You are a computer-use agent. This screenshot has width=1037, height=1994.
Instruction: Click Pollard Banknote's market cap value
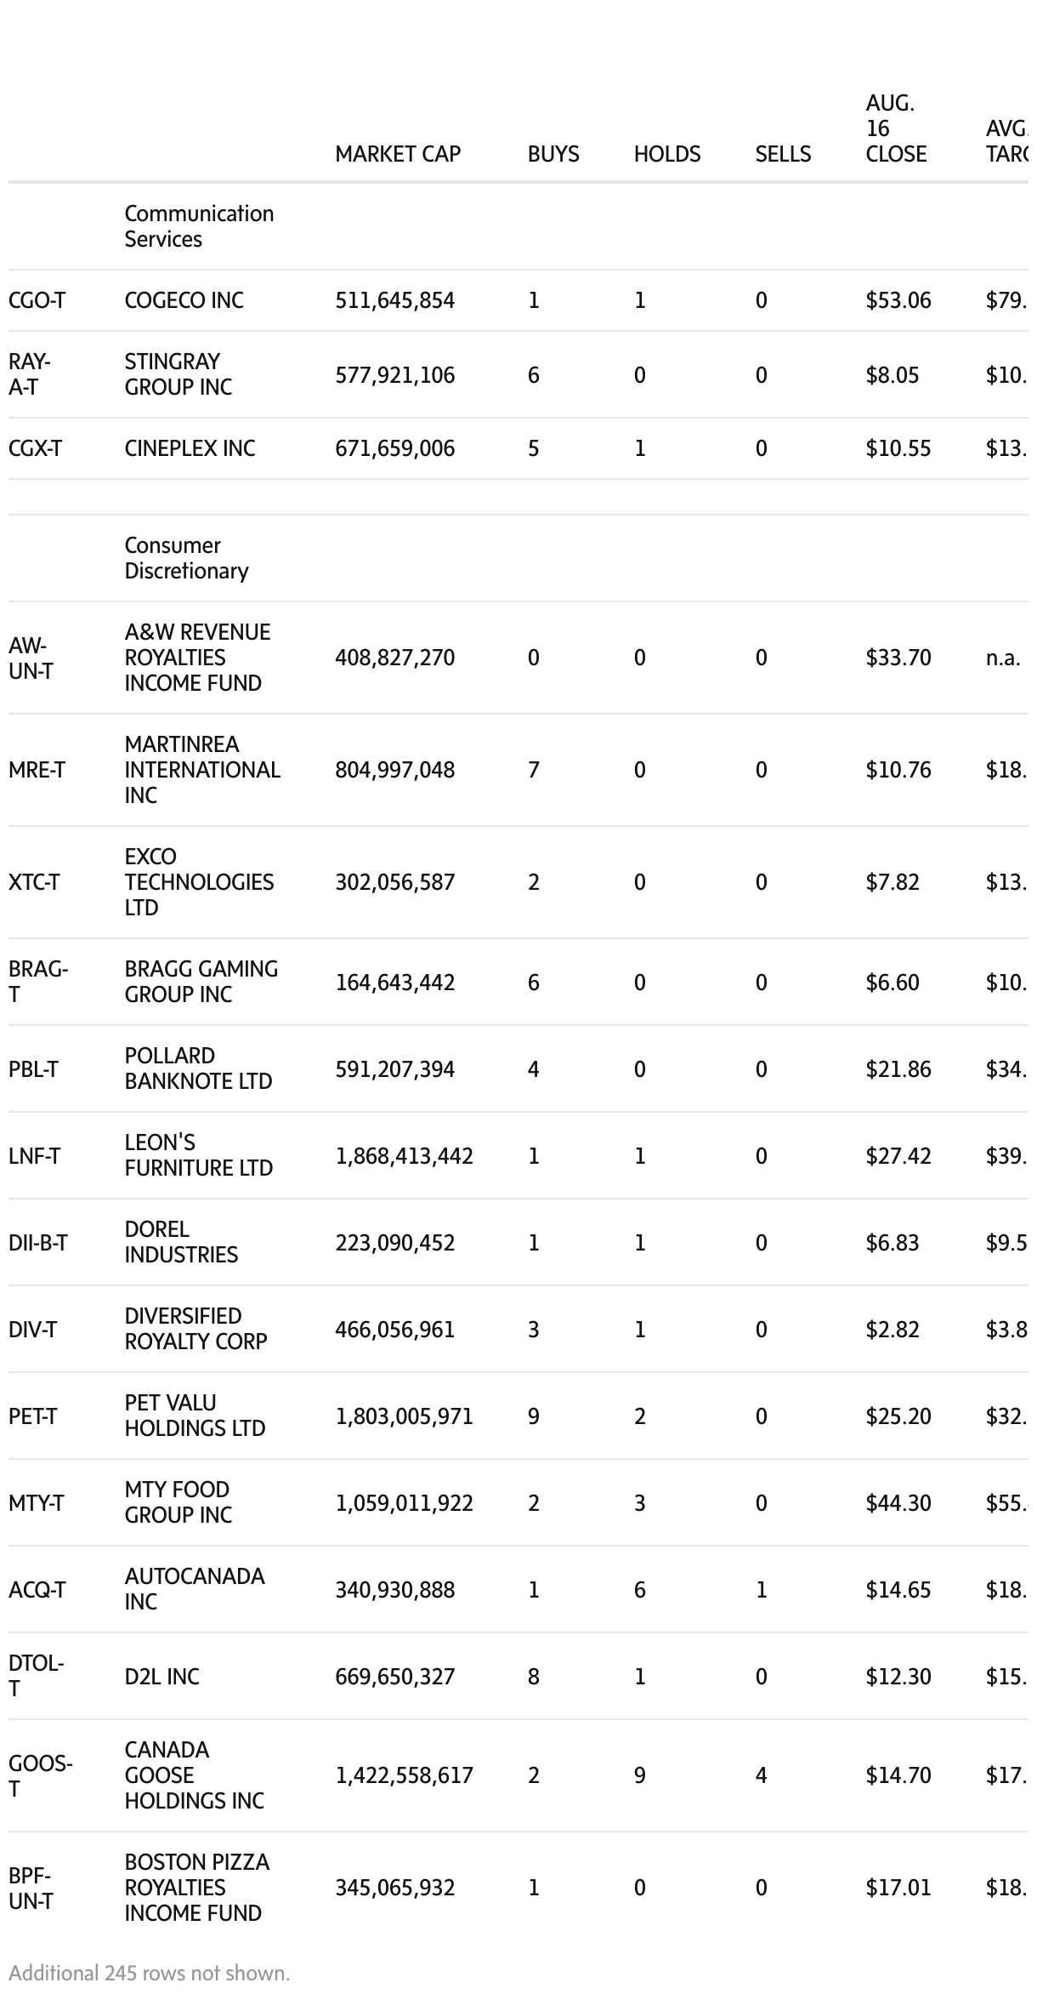click(x=394, y=1069)
